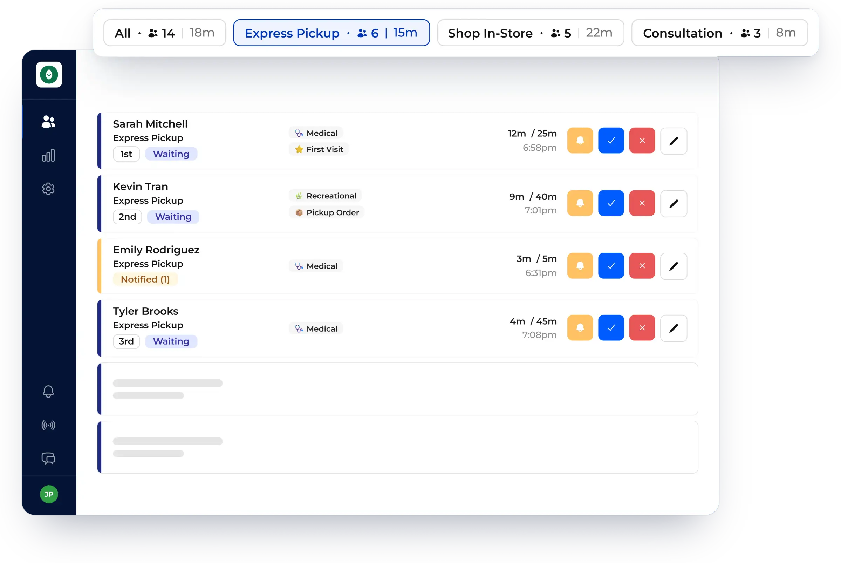Open the waitlist people icon in sidebar
The height and width of the screenshot is (563, 841).
click(48, 122)
